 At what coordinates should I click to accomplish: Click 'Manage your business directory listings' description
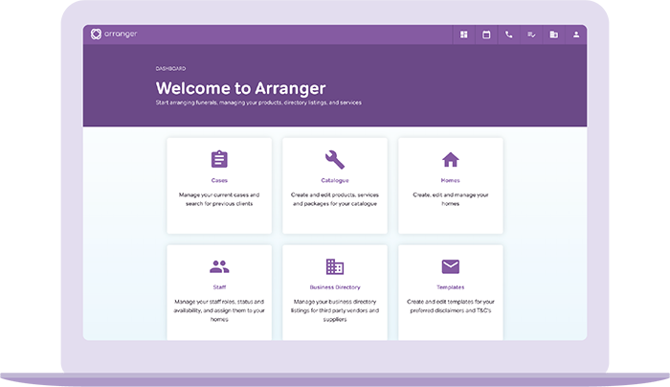(x=335, y=310)
